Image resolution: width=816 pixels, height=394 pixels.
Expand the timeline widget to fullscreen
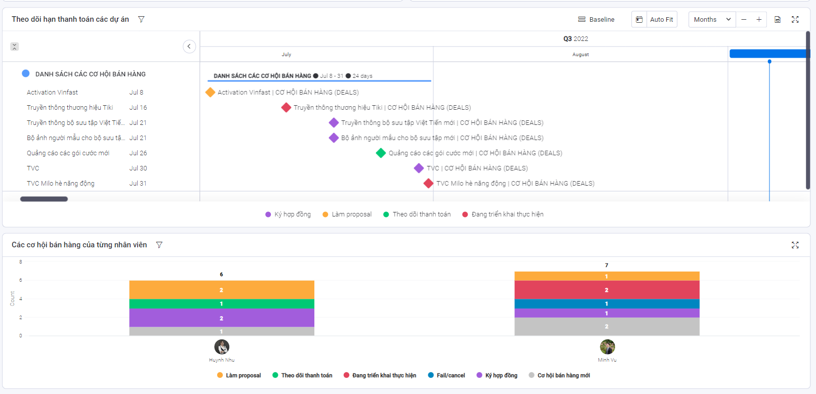(x=795, y=20)
